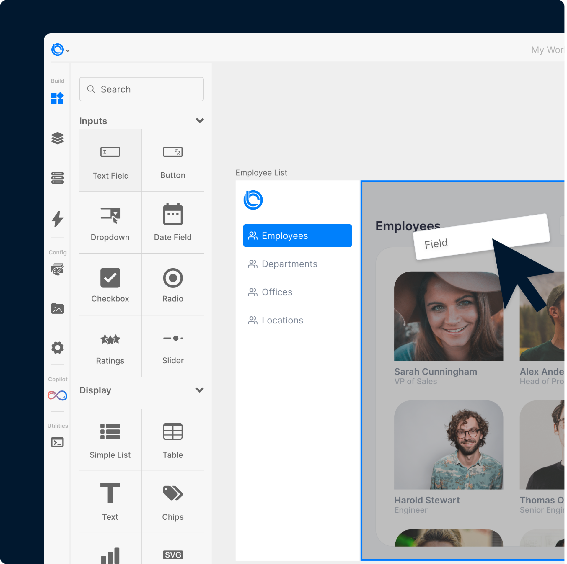Select the Radio component

click(x=173, y=285)
